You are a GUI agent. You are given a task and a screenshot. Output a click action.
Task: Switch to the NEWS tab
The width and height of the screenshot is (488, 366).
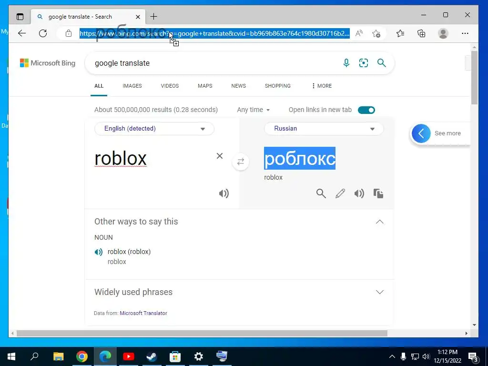pos(238,86)
